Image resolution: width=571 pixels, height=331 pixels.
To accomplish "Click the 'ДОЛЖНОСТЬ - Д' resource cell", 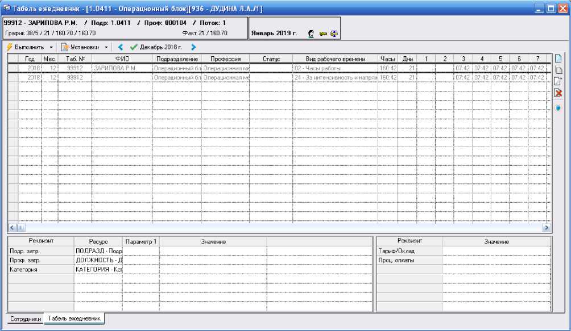I will (x=98, y=261).
